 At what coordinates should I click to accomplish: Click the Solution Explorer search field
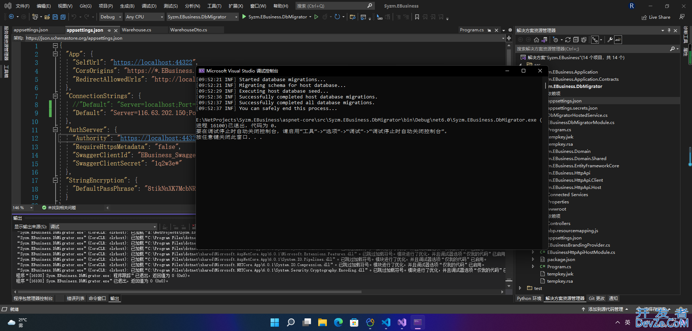[x=597, y=49]
